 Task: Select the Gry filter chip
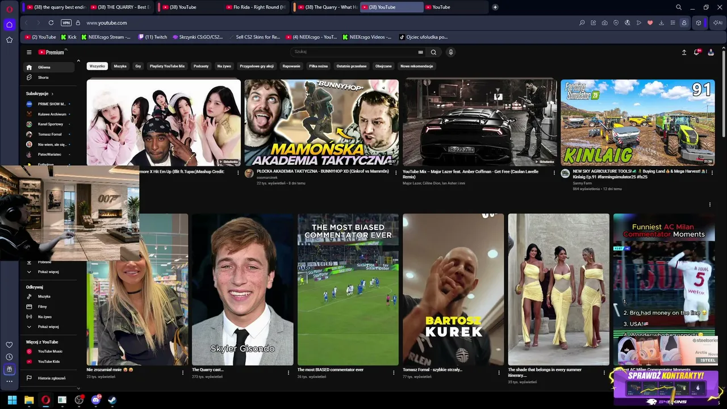pos(138,66)
